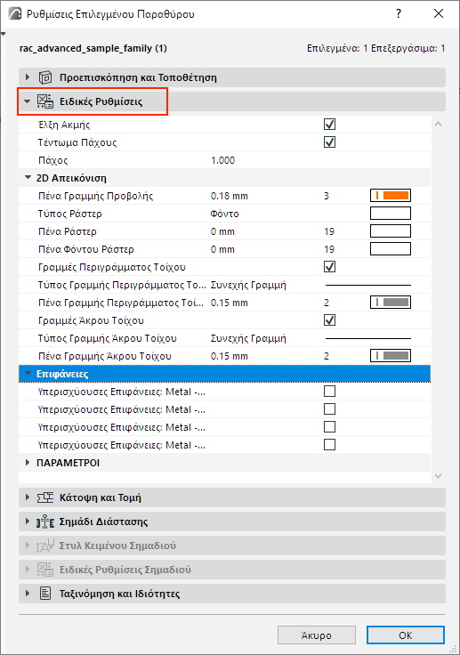Uncheck Γραμμές Άκρου Τοίχου checkbox

point(329,320)
